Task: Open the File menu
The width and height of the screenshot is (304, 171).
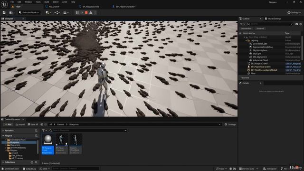Action: pos(12,2)
